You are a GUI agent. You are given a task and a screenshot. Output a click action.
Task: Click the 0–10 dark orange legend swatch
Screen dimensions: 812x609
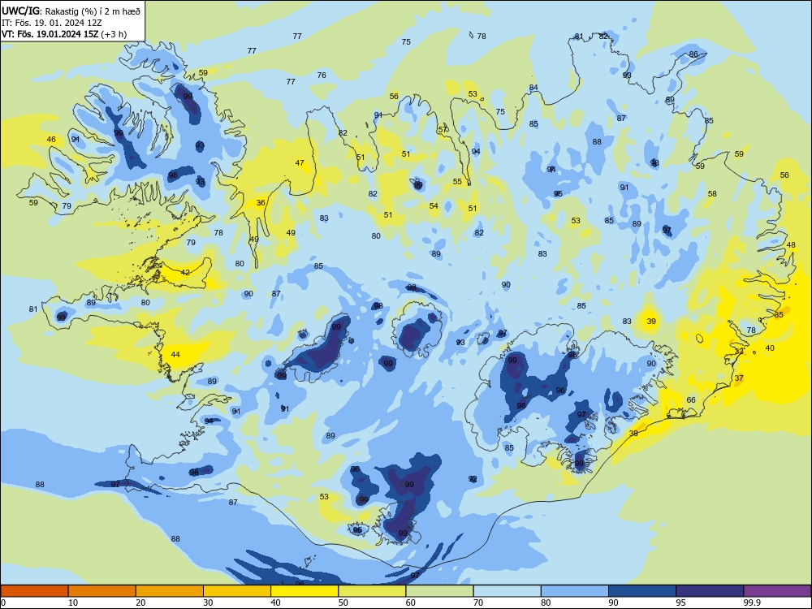pyautogui.click(x=34, y=591)
